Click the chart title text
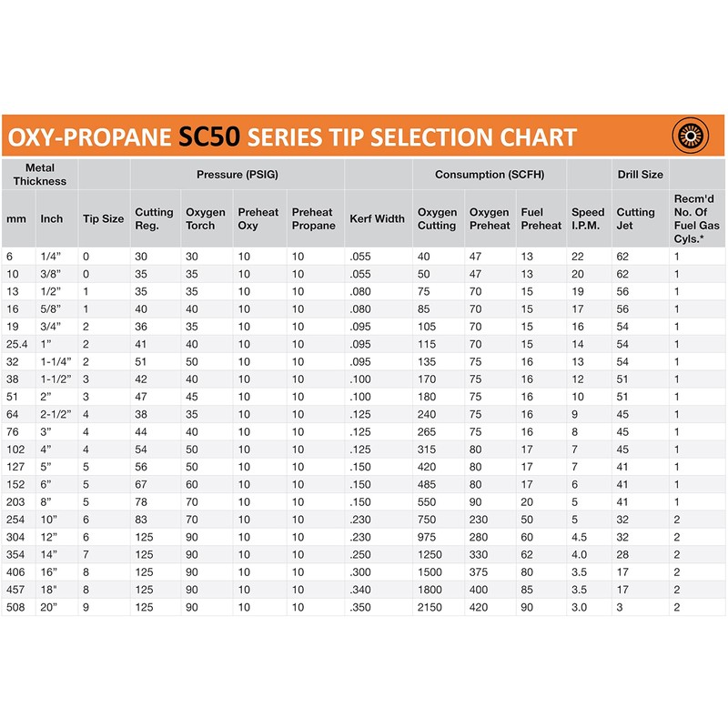728x728 pixels. [292, 137]
